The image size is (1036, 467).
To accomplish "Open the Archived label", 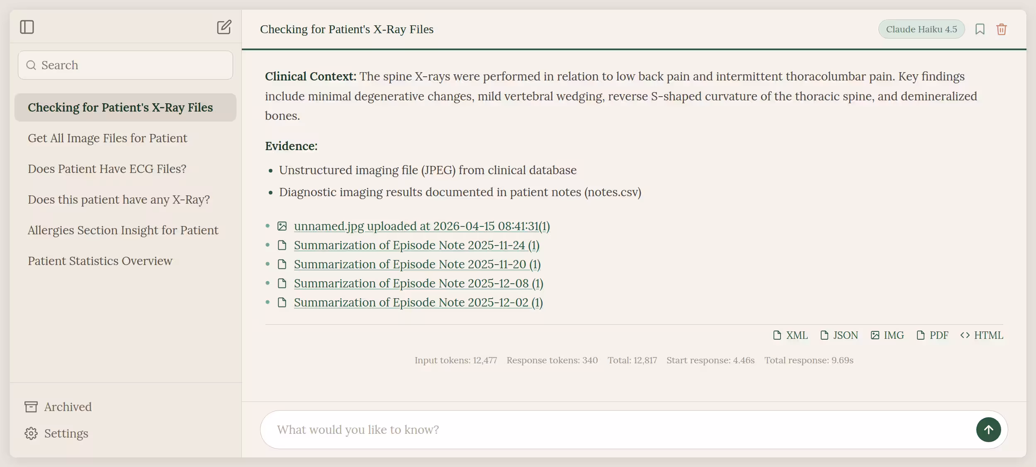I will click(x=68, y=407).
